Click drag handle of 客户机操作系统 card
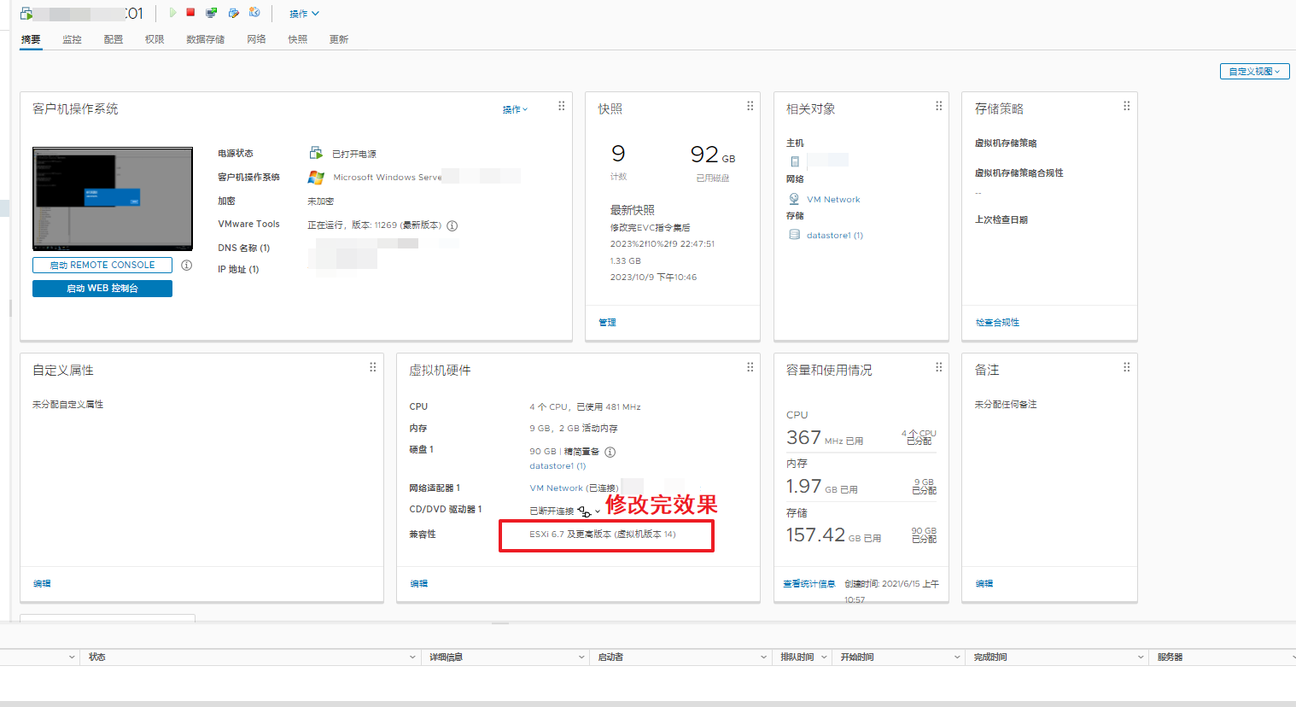Viewport: 1296px width, 707px height. pos(561,106)
